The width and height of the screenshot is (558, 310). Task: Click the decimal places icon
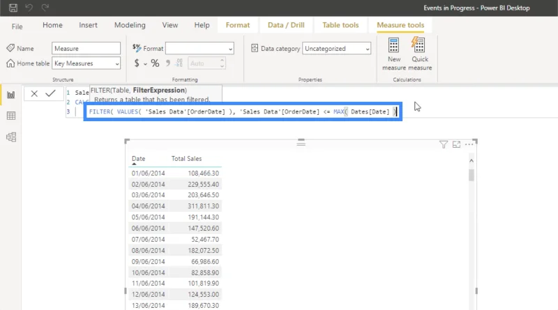(x=179, y=63)
